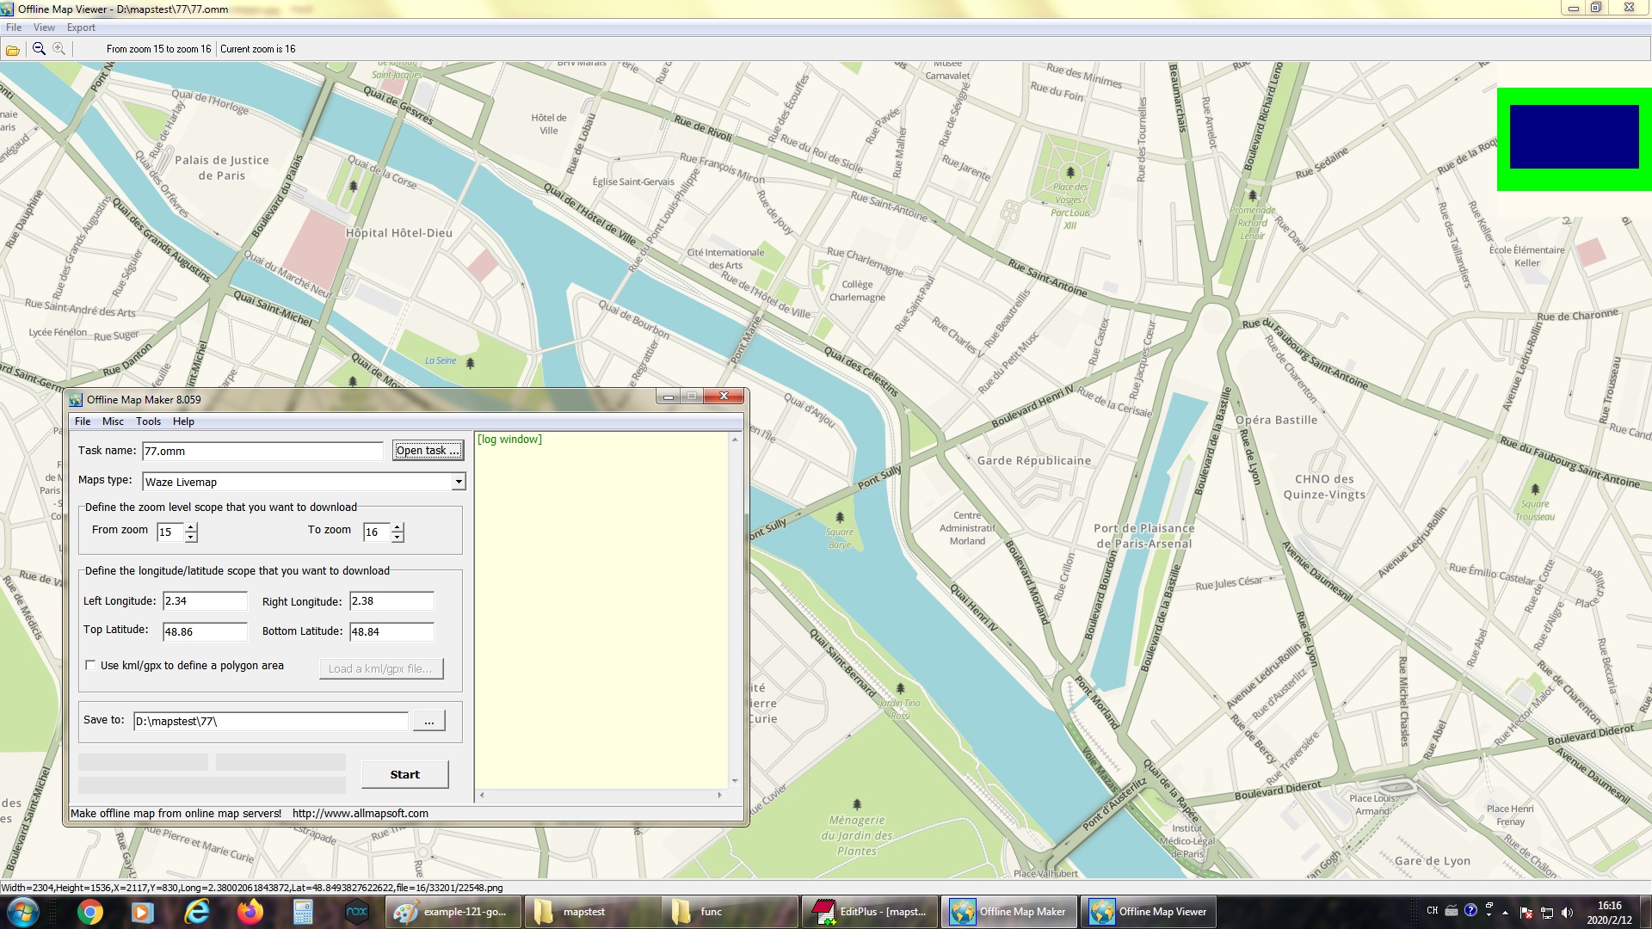Expand the Maps type dropdown
This screenshot has height=929, width=1652.
[x=459, y=482]
